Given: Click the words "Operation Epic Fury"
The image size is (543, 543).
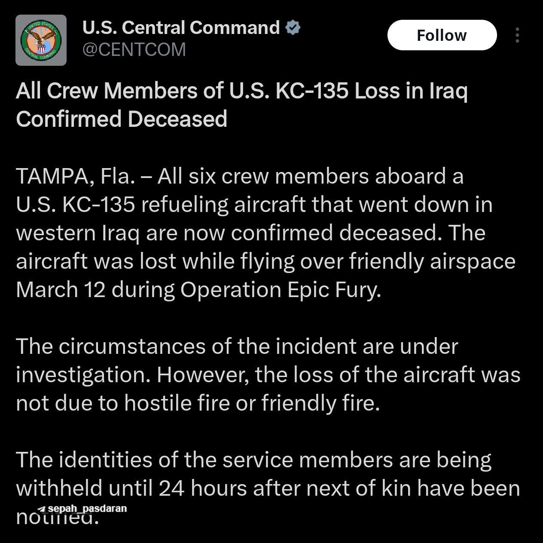Looking at the screenshot, I should pos(280,290).
